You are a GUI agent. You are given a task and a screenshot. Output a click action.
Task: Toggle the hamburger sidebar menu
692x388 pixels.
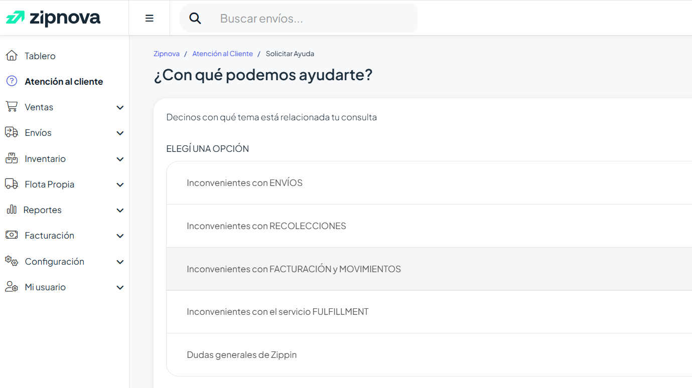149,19
